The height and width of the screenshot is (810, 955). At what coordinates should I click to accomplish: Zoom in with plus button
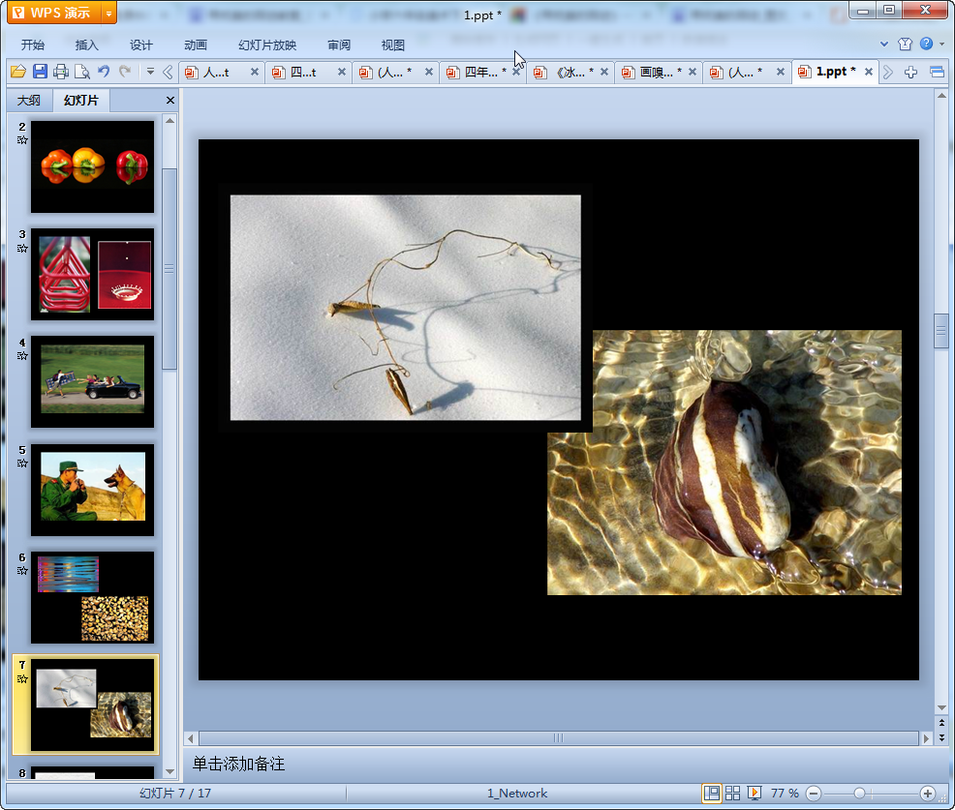(928, 793)
